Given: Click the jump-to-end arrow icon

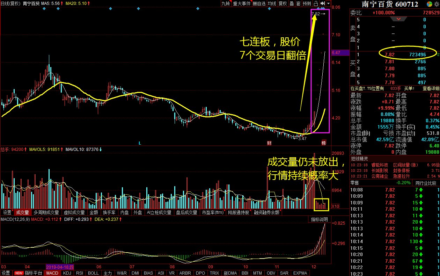Looking at the screenshot, I should pyautogui.click(x=323, y=3).
